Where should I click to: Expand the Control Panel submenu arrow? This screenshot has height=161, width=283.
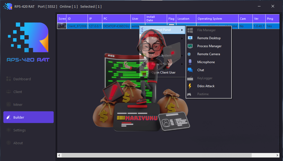(182, 30)
